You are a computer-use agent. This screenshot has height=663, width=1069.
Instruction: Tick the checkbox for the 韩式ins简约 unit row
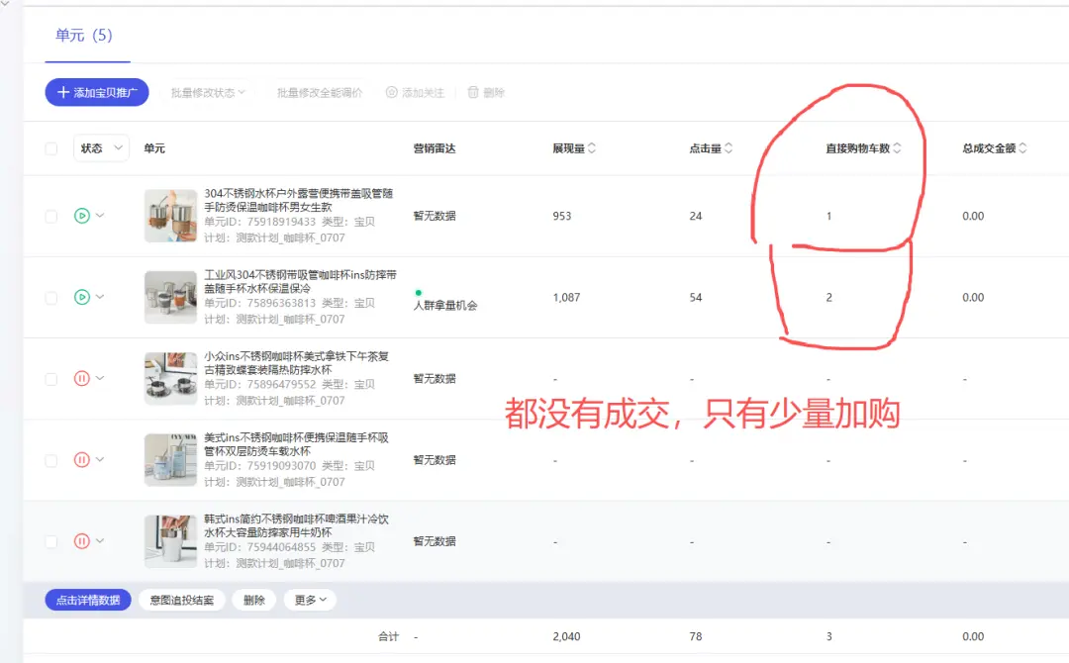tap(50, 541)
